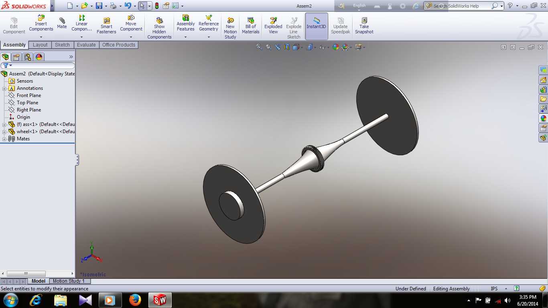
Task: Click Zoom to Area magnifier icon
Action: (268, 47)
